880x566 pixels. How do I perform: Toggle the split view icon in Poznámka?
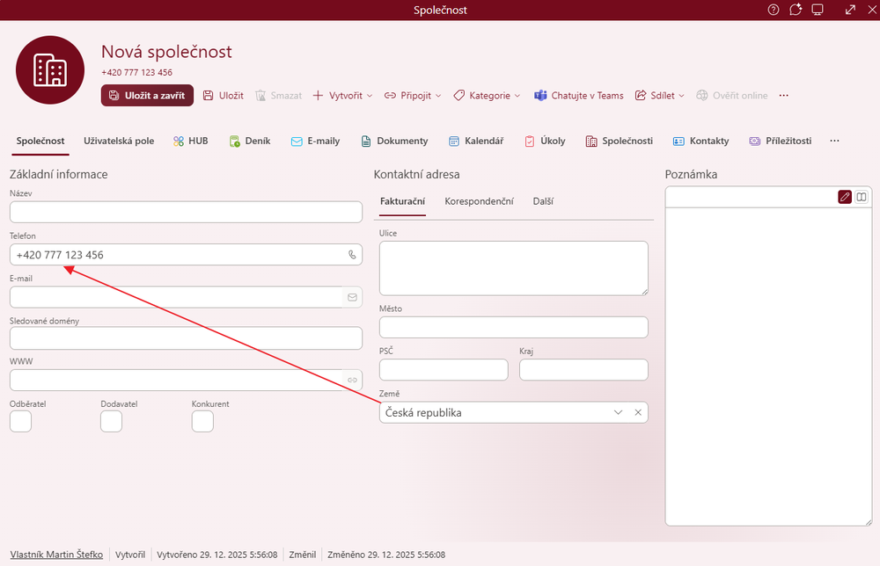click(862, 197)
